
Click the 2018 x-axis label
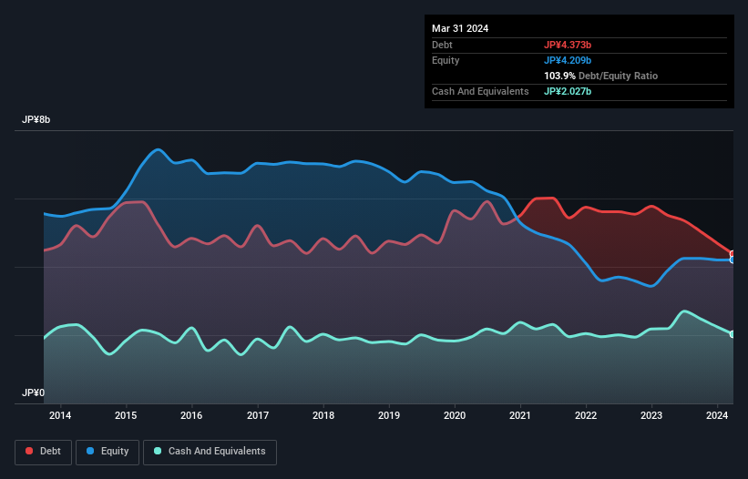tap(323, 415)
